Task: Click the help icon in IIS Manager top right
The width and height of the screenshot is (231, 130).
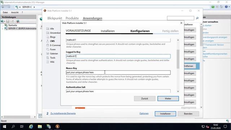Action: [x=226, y=7]
